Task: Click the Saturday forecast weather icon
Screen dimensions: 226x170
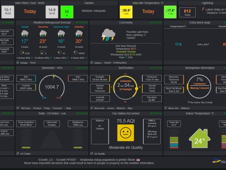Action: (79, 34)
